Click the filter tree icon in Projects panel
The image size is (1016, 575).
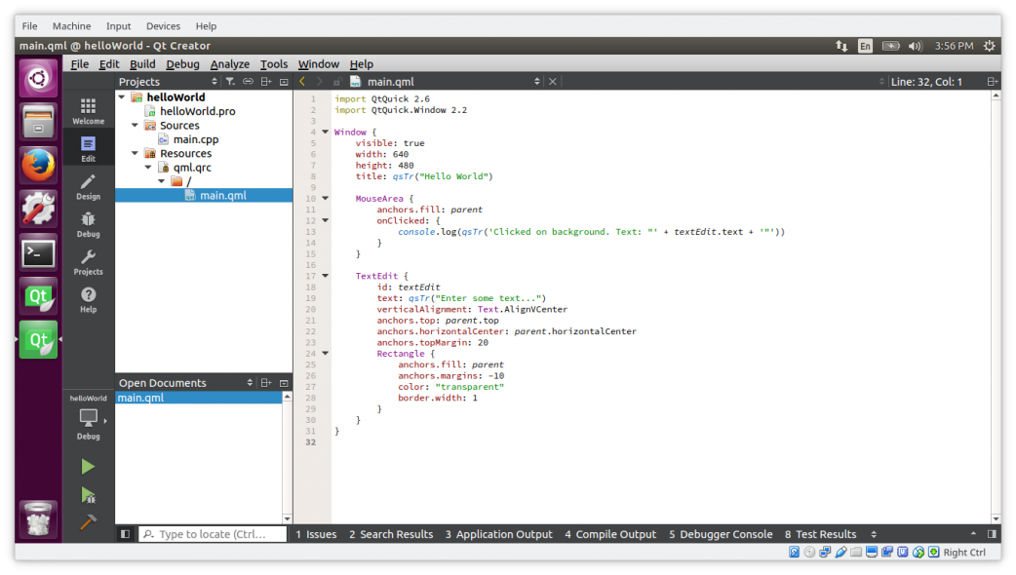coord(230,82)
